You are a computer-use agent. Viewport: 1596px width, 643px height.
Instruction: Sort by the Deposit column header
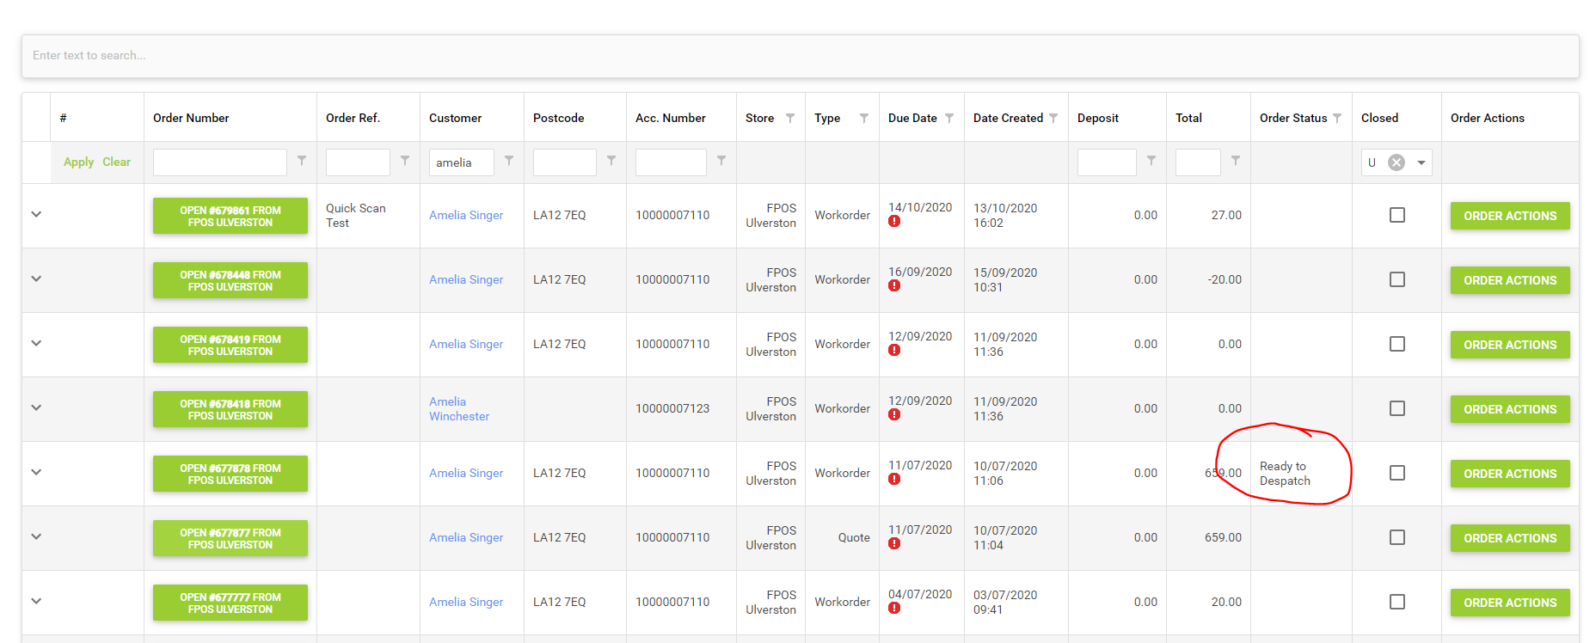(x=1098, y=118)
